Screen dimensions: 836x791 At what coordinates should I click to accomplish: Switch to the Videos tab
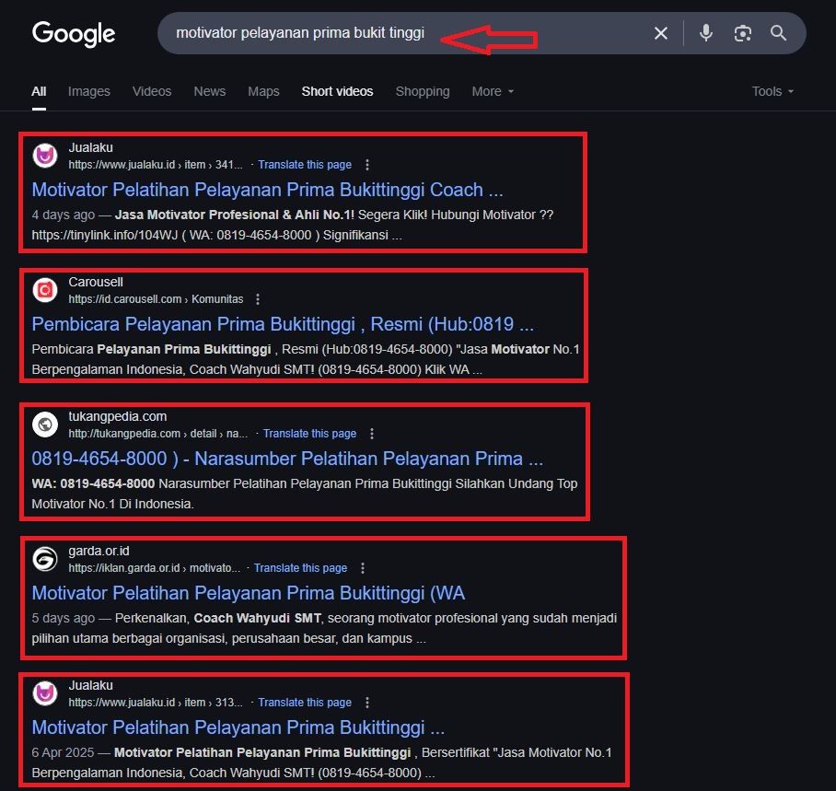(x=152, y=91)
